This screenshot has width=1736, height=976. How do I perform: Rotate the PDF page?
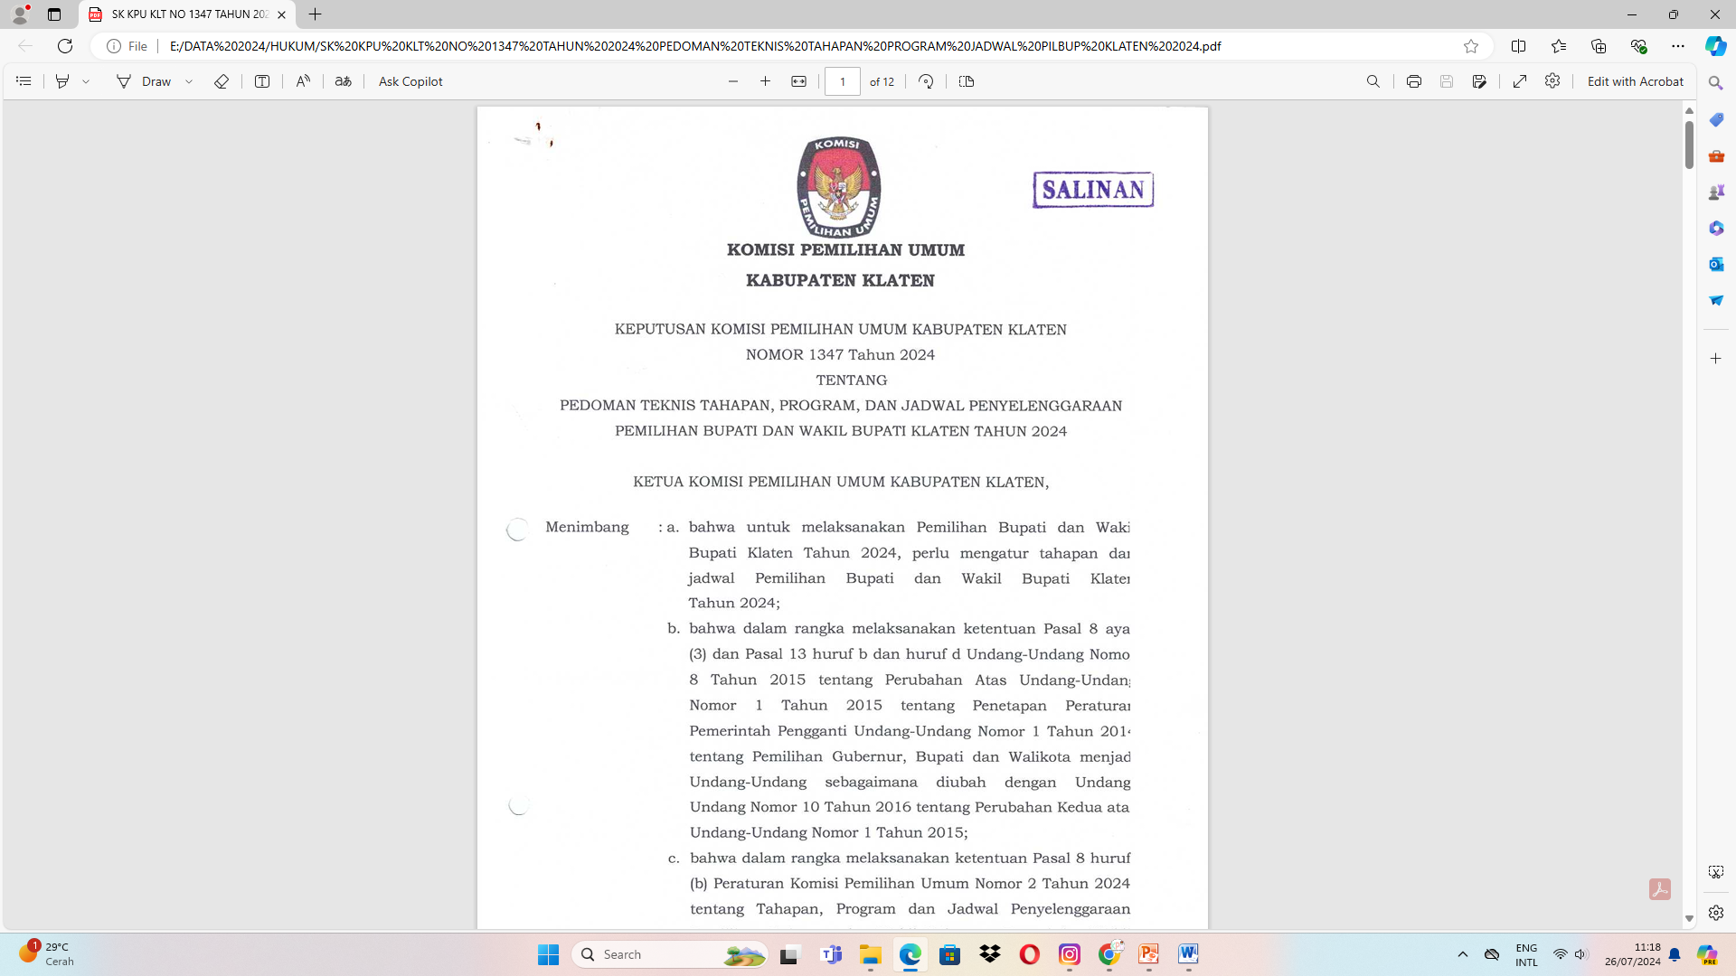[926, 81]
